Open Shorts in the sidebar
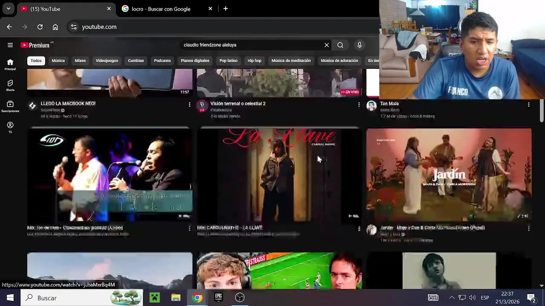 [x=10, y=85]
